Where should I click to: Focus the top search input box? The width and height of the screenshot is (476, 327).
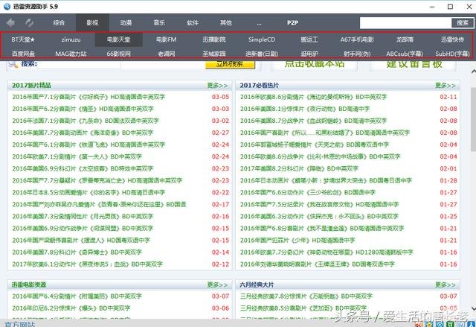point(405,23)
